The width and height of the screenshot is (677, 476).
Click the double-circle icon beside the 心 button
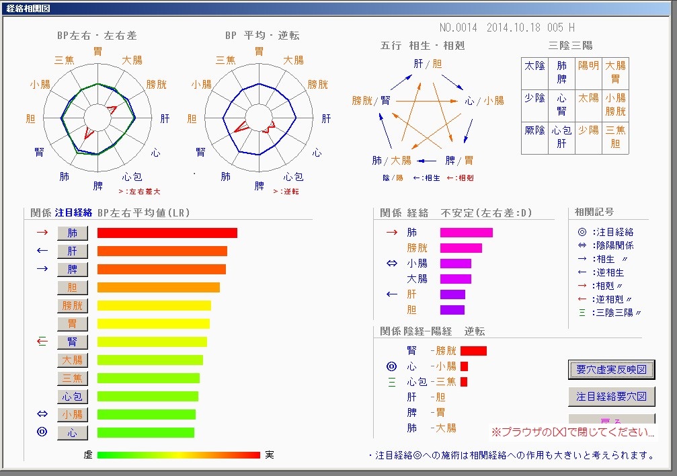point(42,432)
